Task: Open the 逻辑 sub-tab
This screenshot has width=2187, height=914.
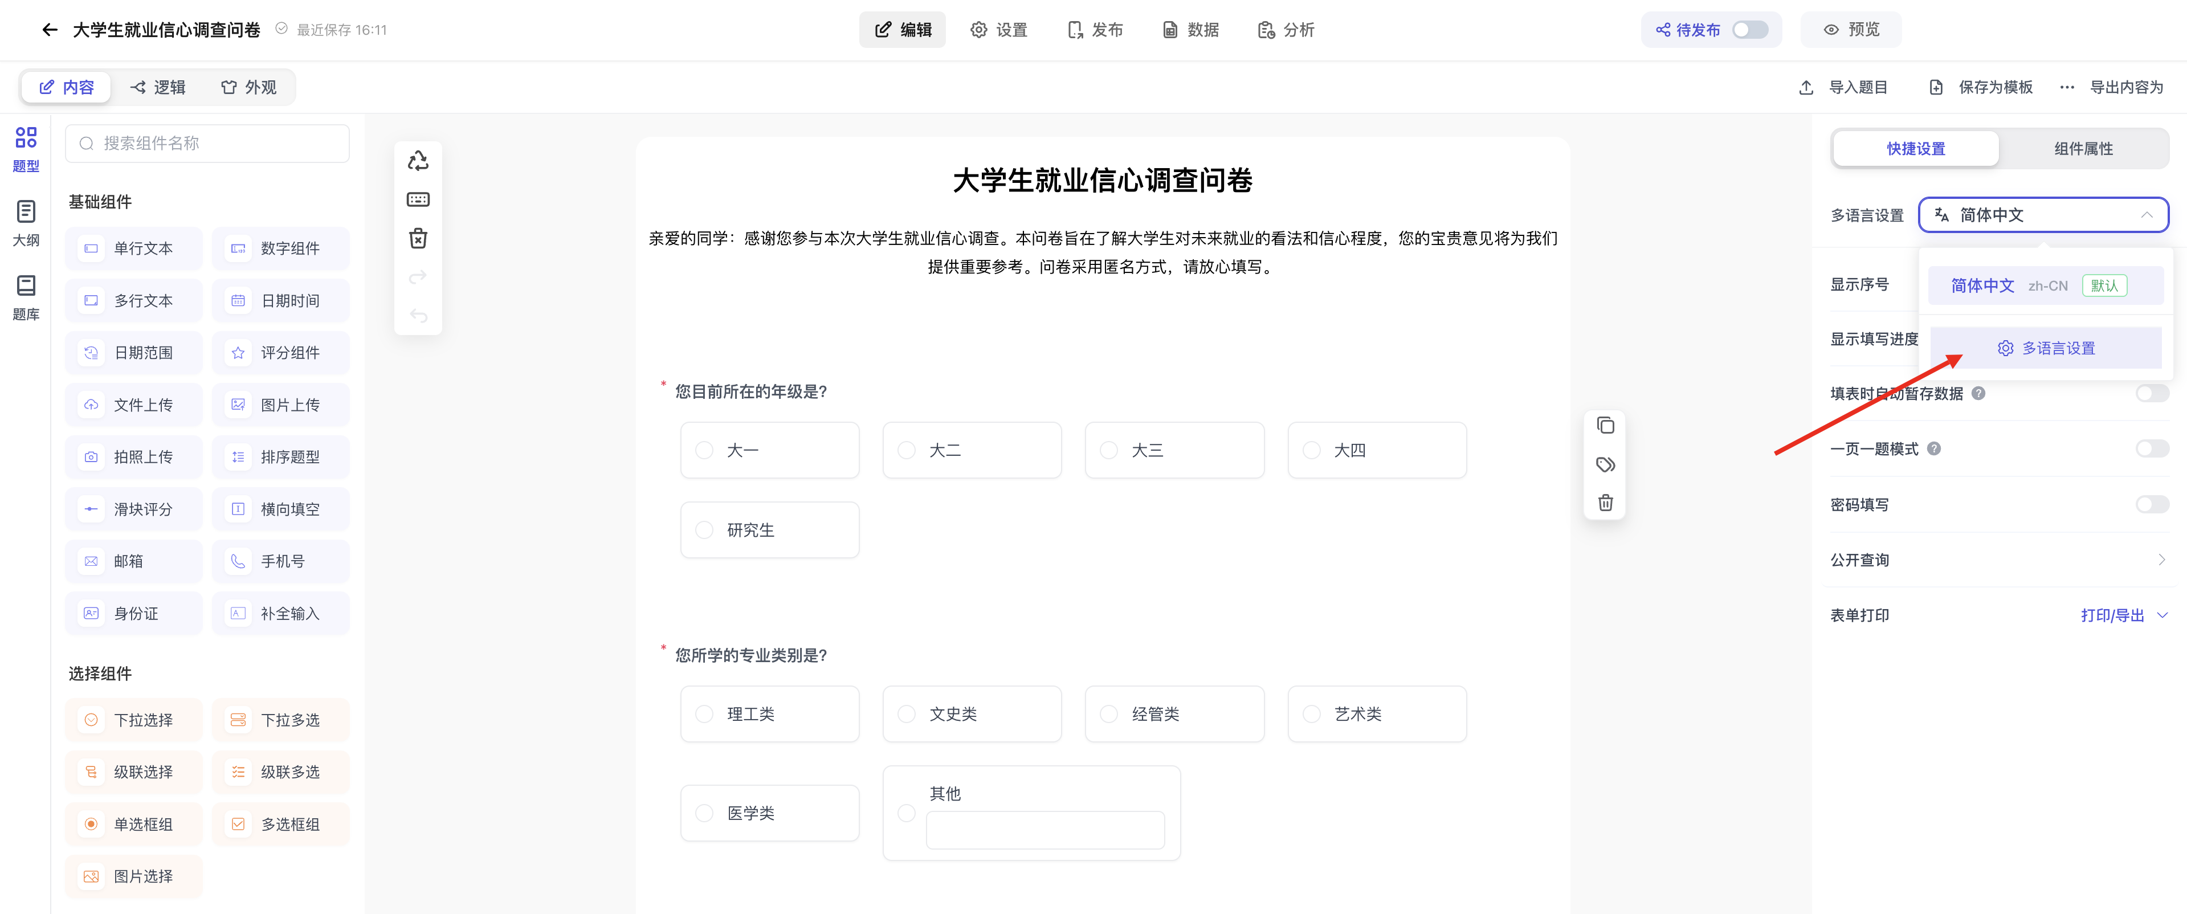Action: (x=158, y=87)
